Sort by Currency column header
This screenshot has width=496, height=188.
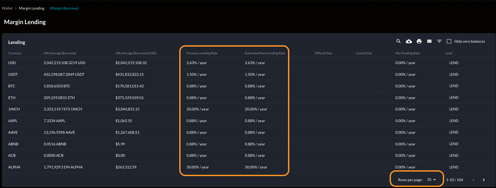[x=15, y=53]
